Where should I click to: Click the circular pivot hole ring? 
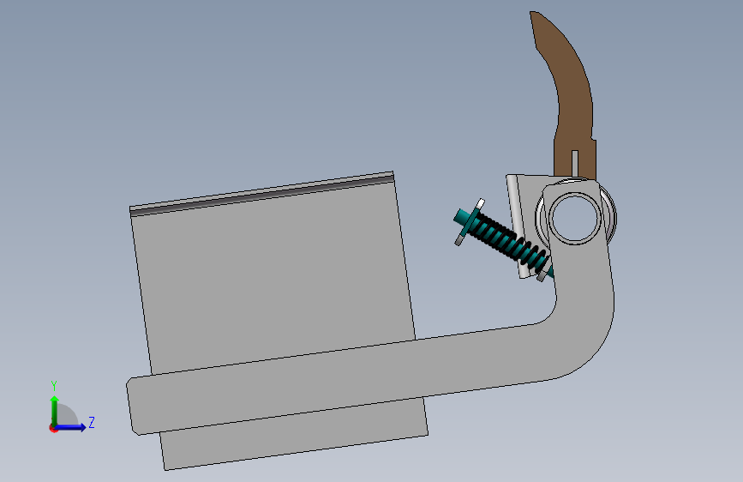click(x=574, y=218)
